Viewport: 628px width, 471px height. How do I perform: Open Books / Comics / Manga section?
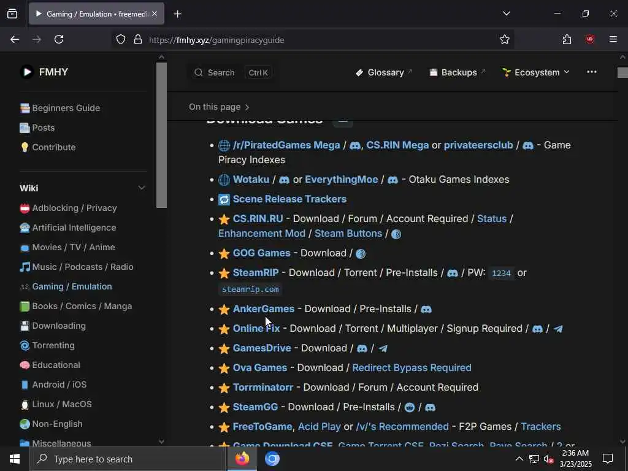pyautogui.click(x=75, y=306)
